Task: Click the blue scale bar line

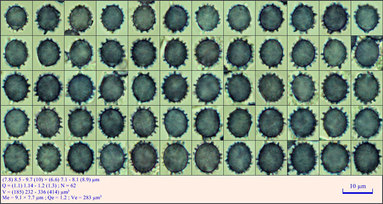Action: coord(358,192)
